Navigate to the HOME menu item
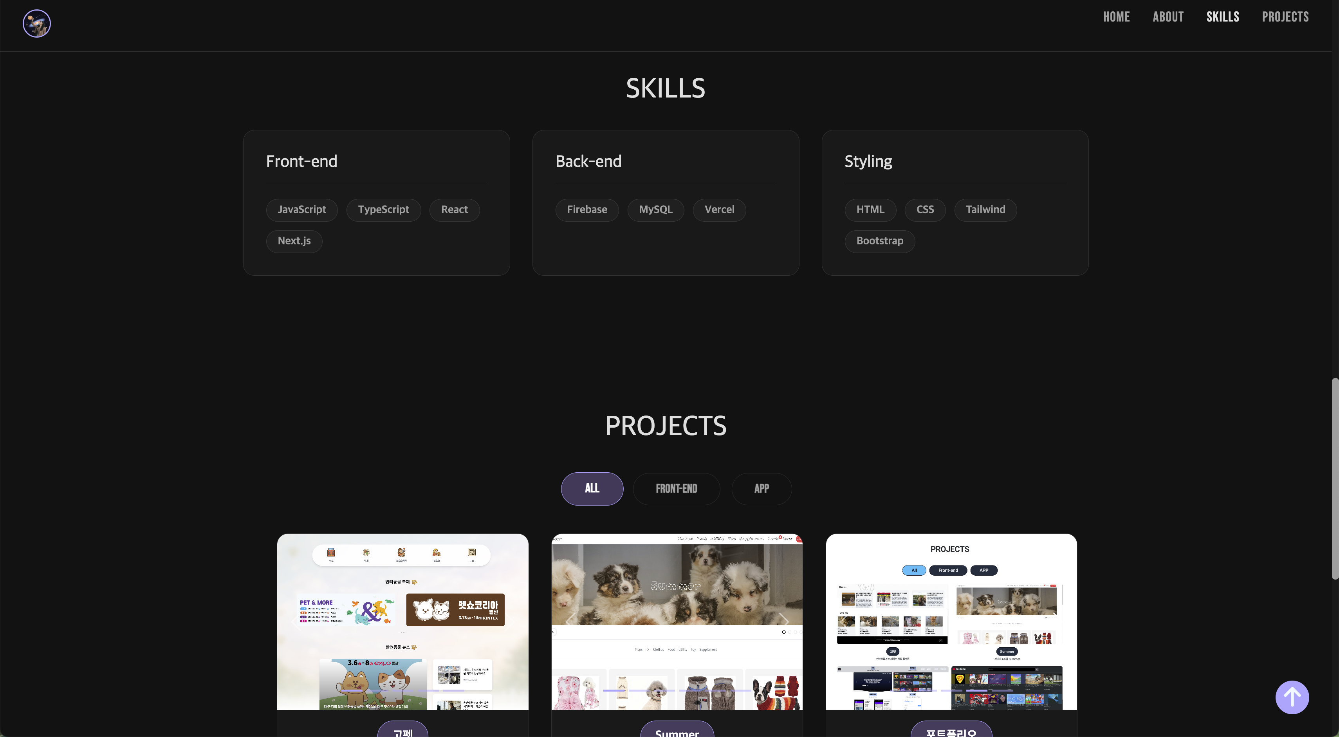This screenshot has height=737, width=1339. (x=1117, y=16)
